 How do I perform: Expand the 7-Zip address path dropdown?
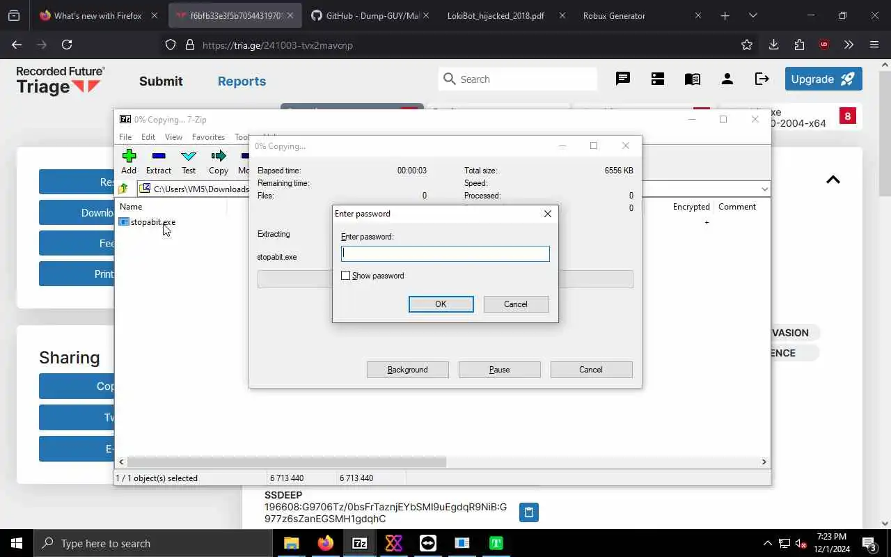click(764, 189)
